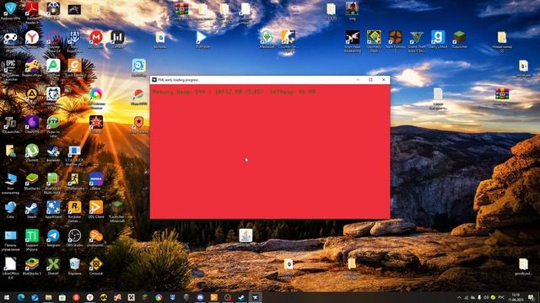This screenshot has height=303, width=540.
Task: Open the DirectX desktop shortcut
Action: pyautogui.click(x=53, y=266)
